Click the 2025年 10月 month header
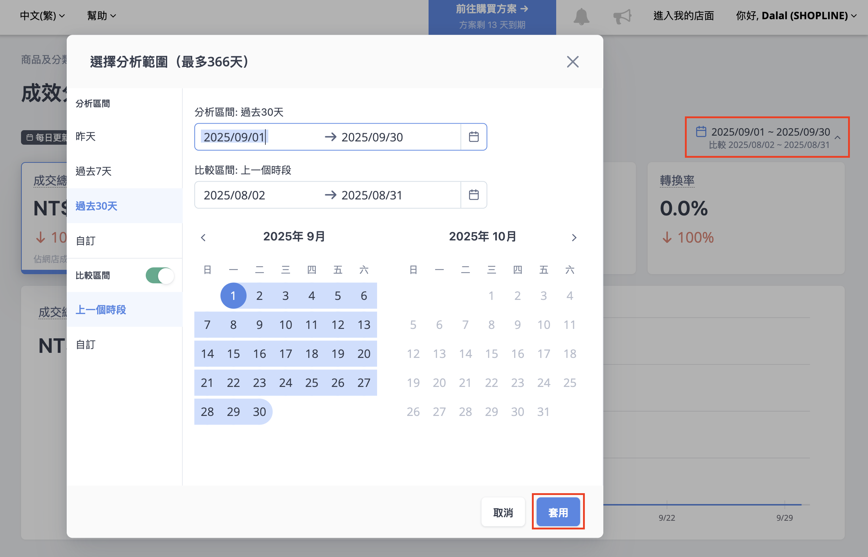Viewport: 868px width, 557px height. click(x=483, y=236)
